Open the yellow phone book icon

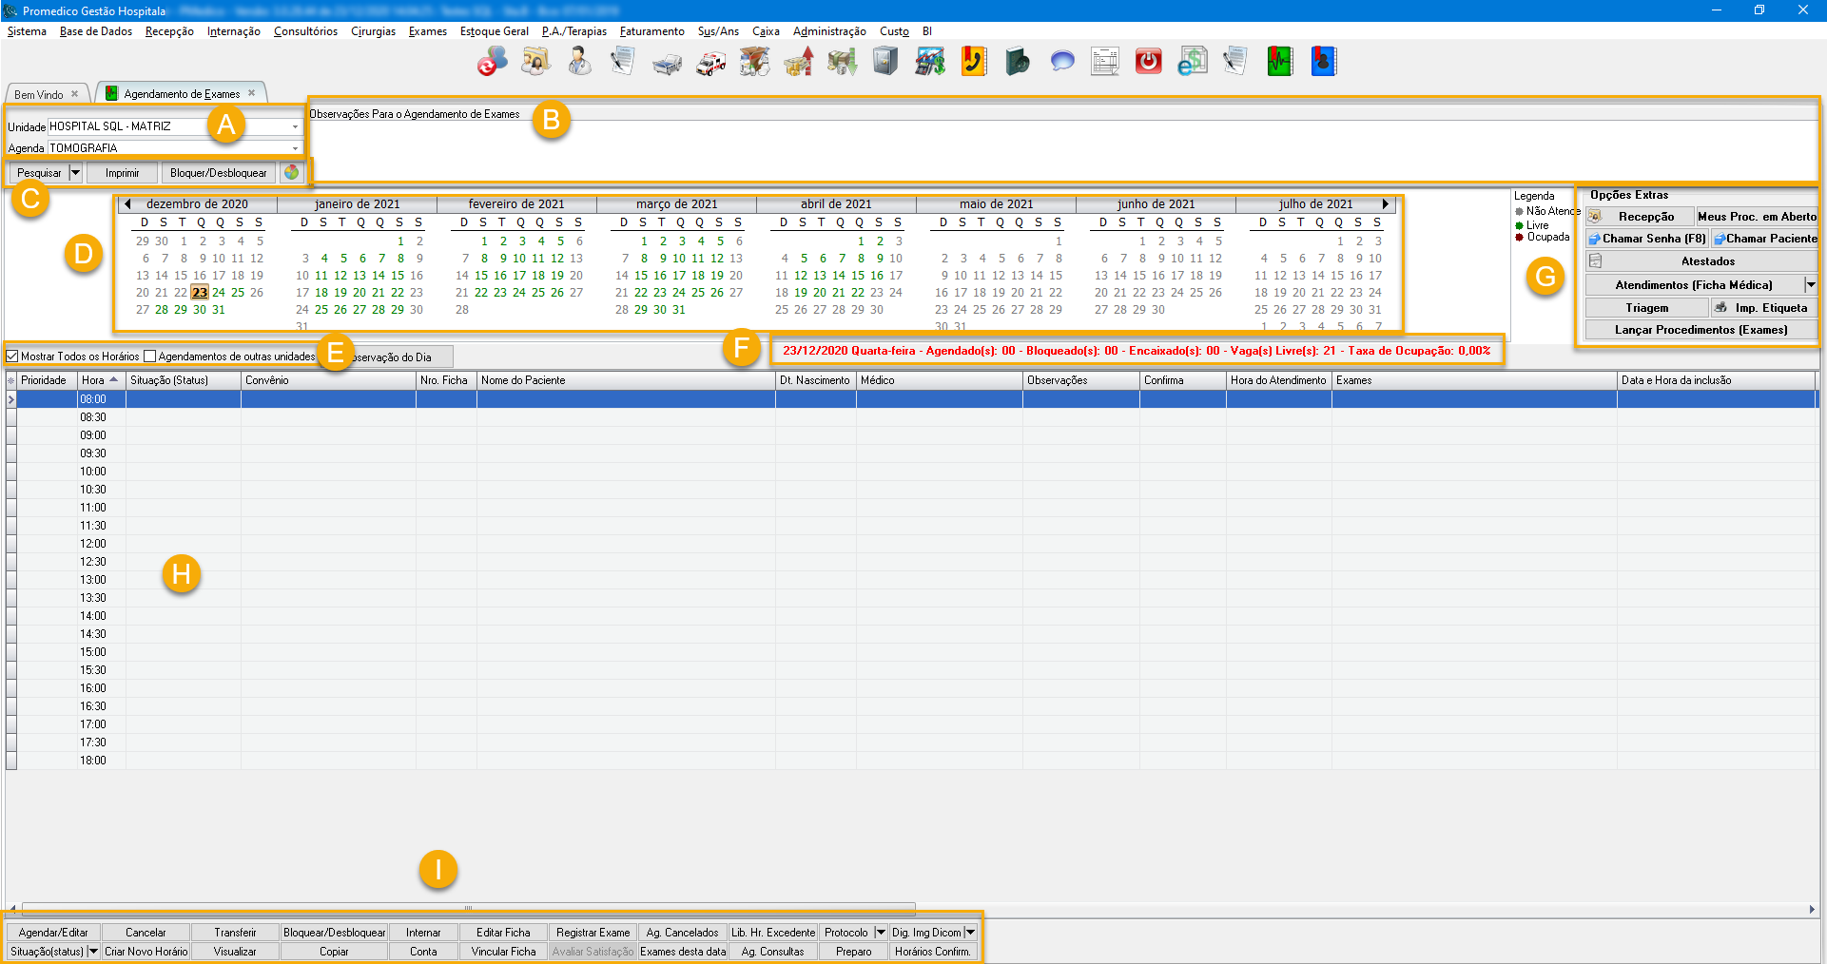coord(973,62)
